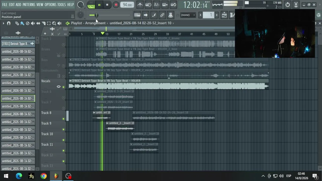Open the playlist options arrow menu

pyautogui.click(x=3, y=23)
